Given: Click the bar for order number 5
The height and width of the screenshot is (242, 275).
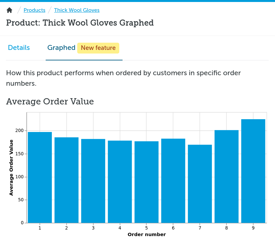Looking at the screenshot, I should coord(147,182).
